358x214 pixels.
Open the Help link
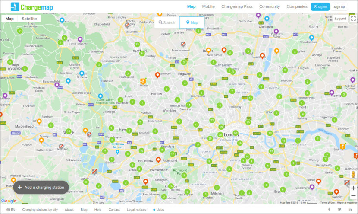pyautogui.click(x=98, y=209)
